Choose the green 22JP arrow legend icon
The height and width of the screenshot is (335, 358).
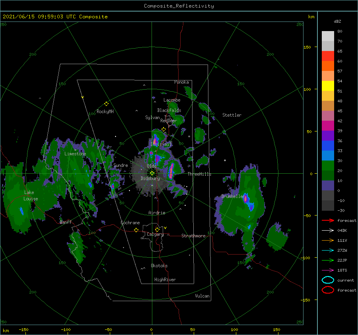point(328,260)
